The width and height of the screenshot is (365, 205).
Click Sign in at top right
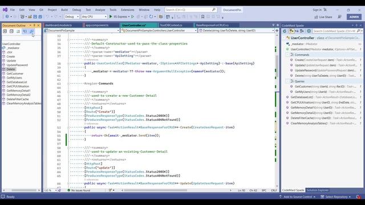click(x=317, y=10)
